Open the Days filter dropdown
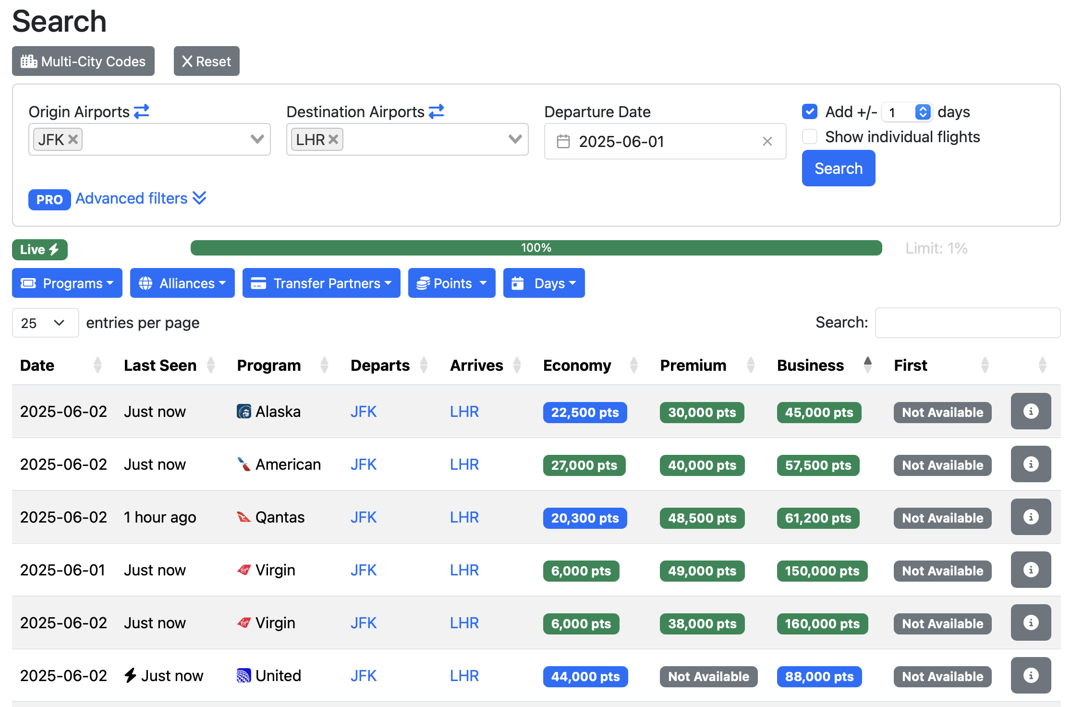 (544, 283)
